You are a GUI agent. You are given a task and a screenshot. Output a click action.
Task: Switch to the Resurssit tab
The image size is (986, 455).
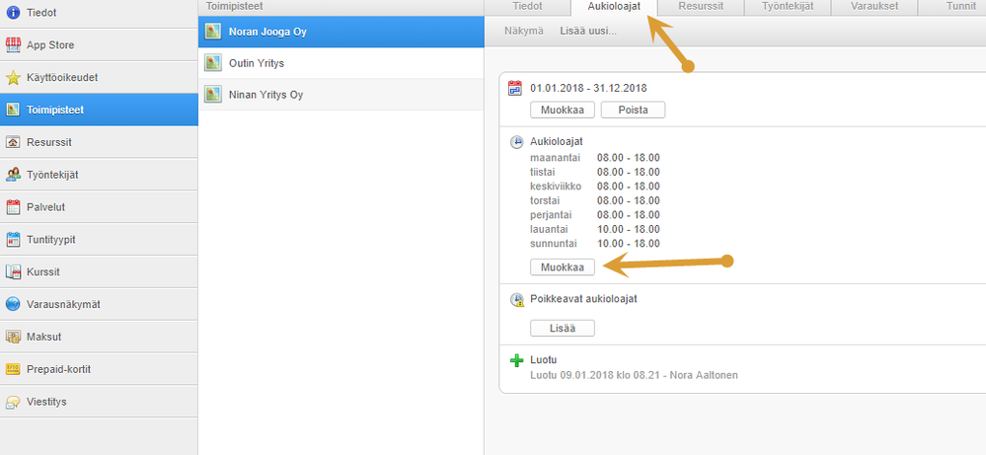click(701, 6)
